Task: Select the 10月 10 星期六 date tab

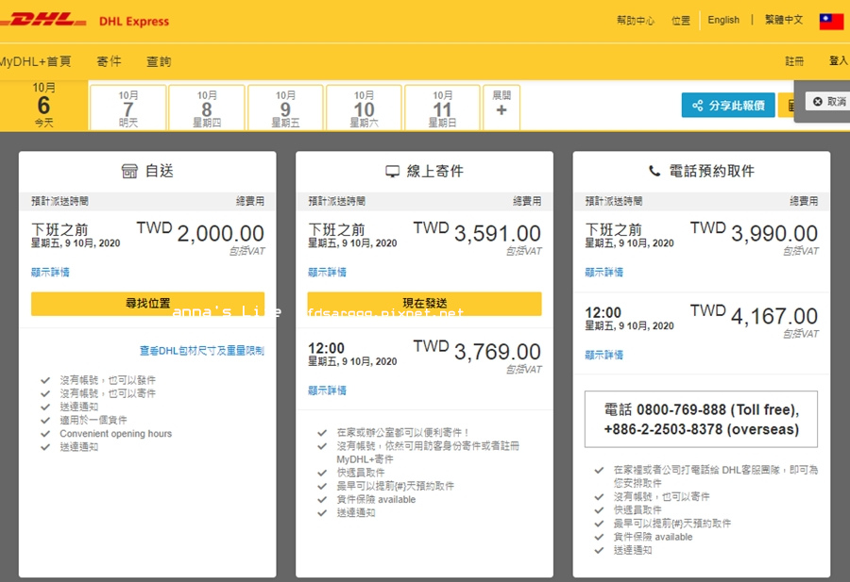Action: point(364,108)
